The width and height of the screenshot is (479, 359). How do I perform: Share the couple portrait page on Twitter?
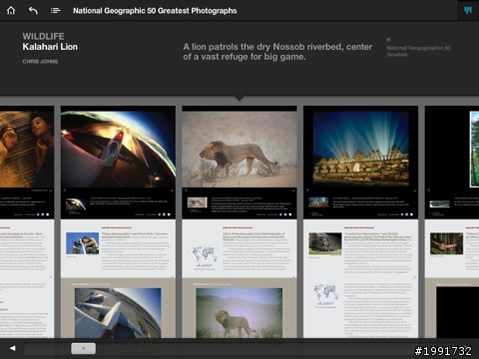tap(43, 214)
